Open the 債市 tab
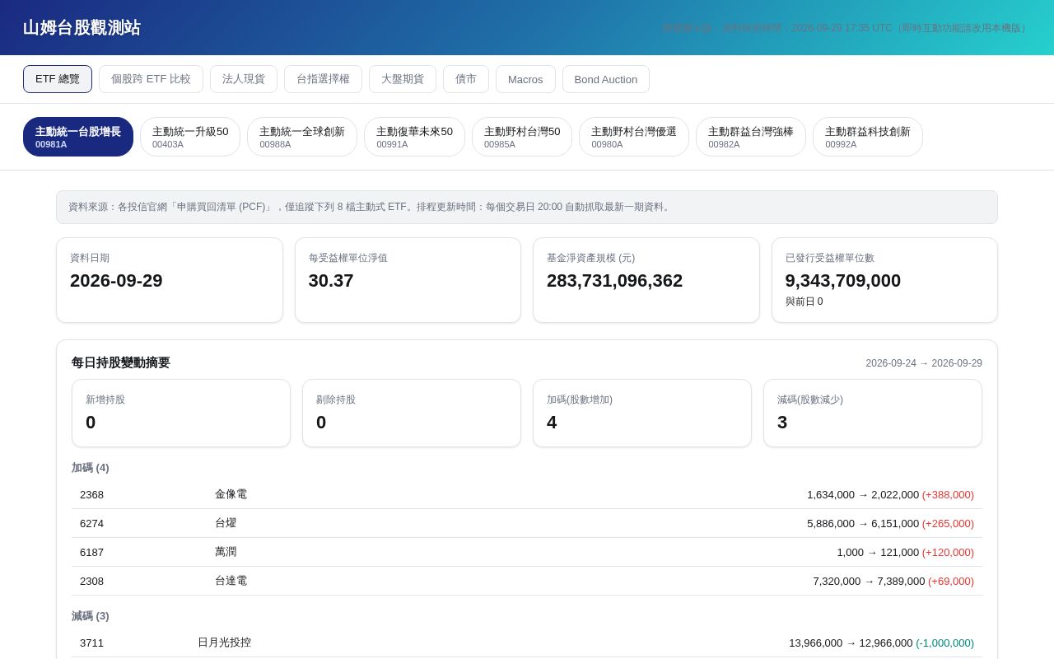The width and height of the screenshot is (1054, 659). coord(466,79)
